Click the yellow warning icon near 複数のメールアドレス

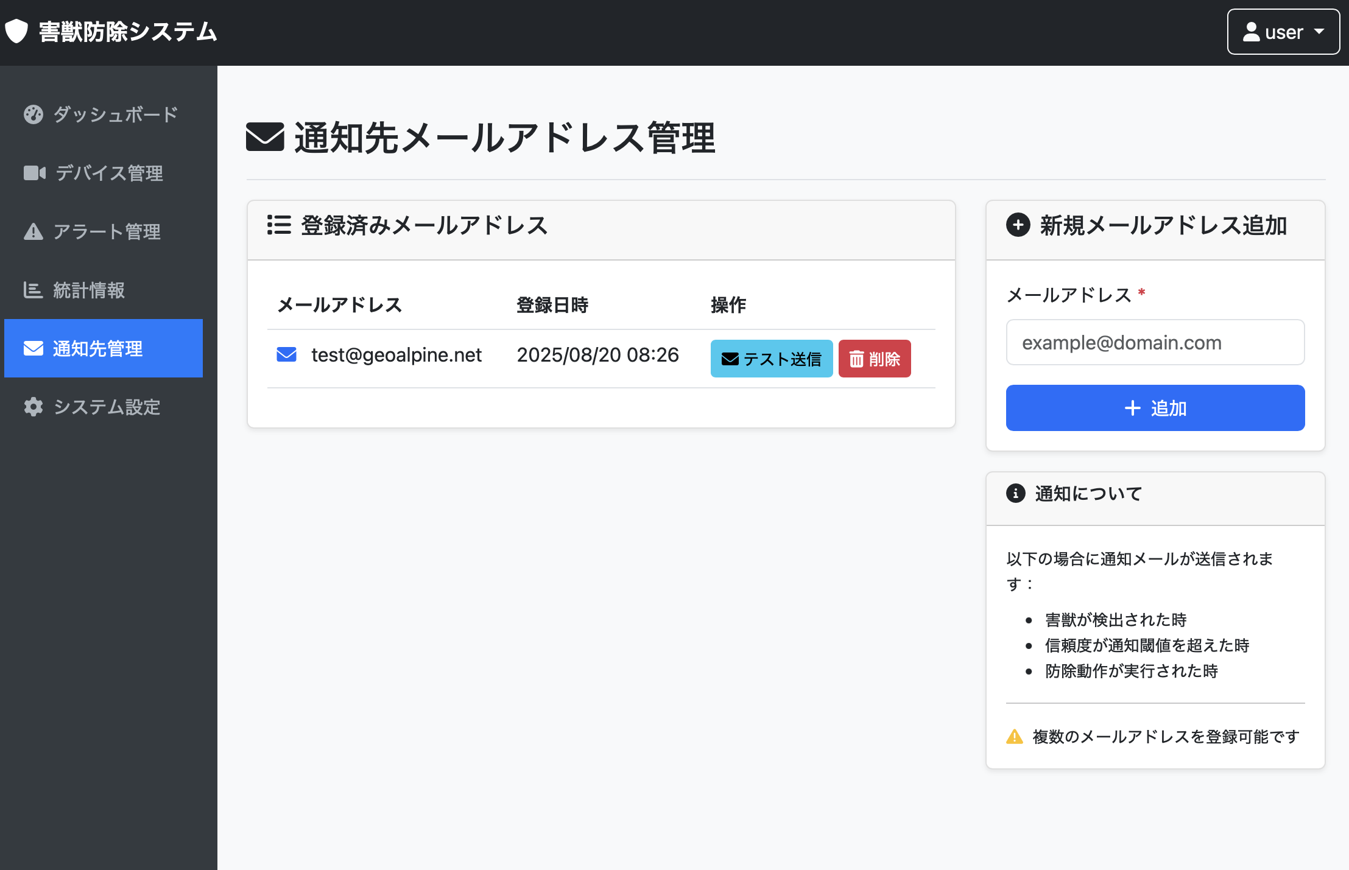point(1015,737)
